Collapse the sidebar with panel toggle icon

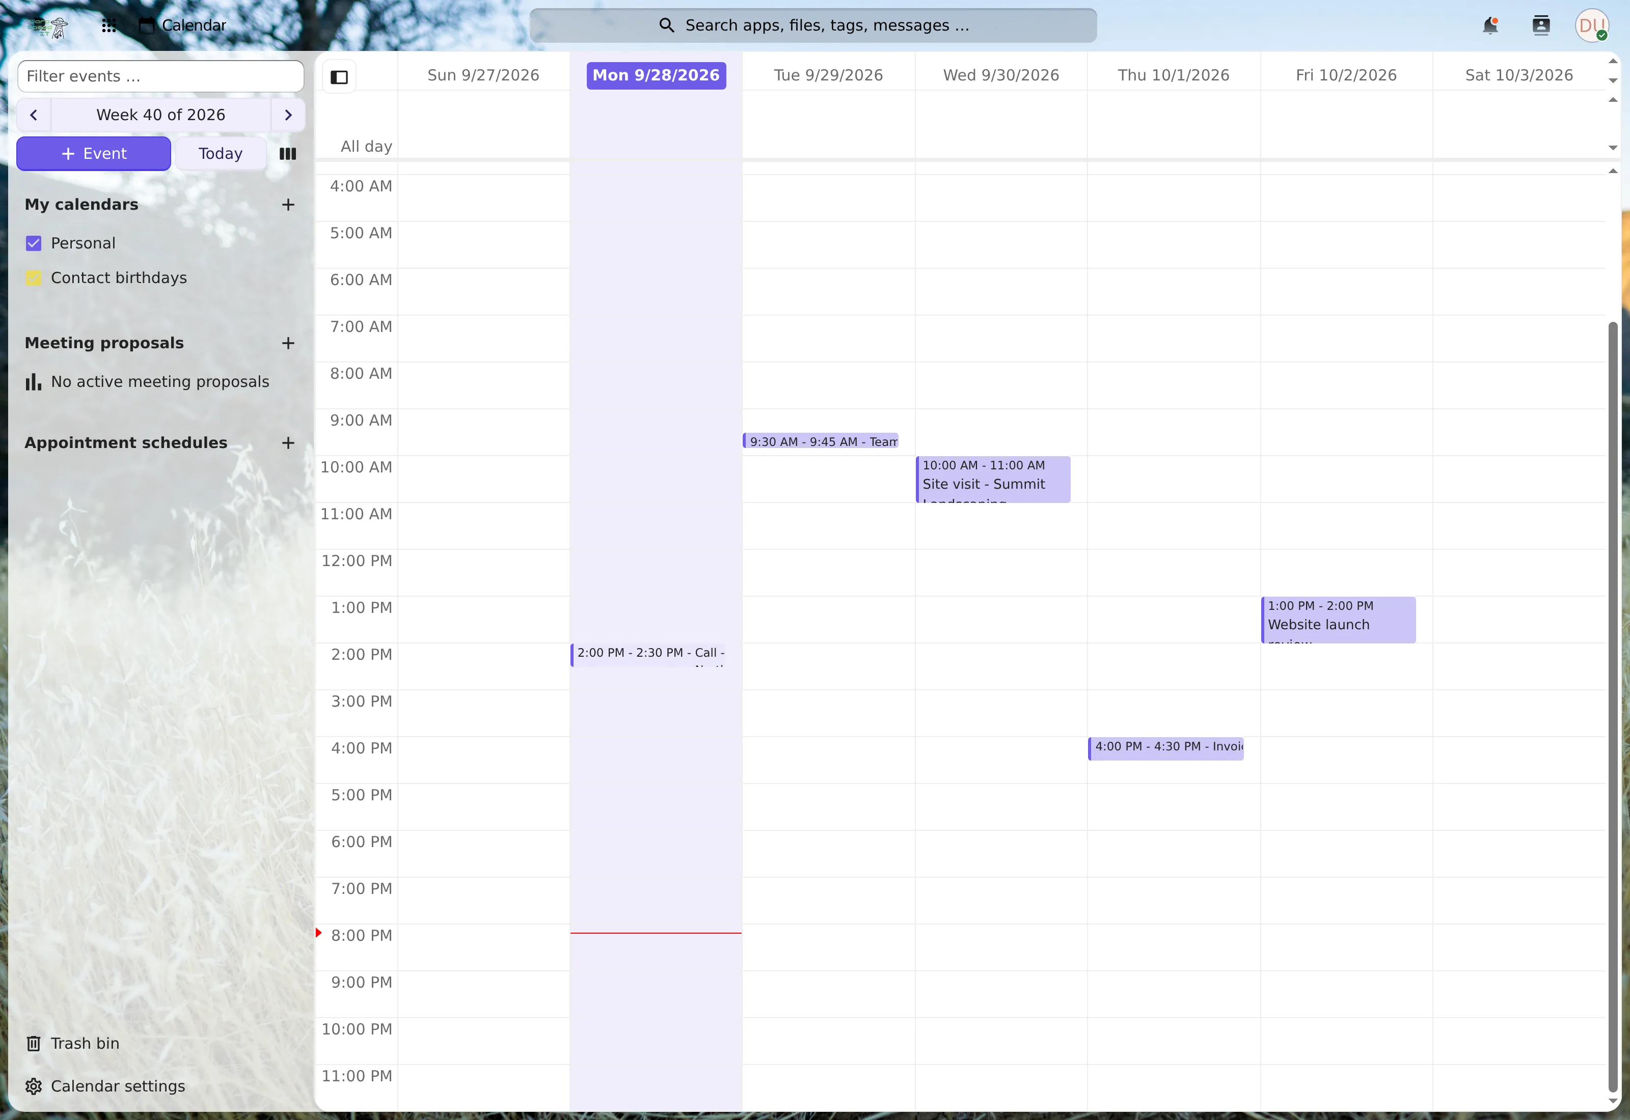[340, 77]
